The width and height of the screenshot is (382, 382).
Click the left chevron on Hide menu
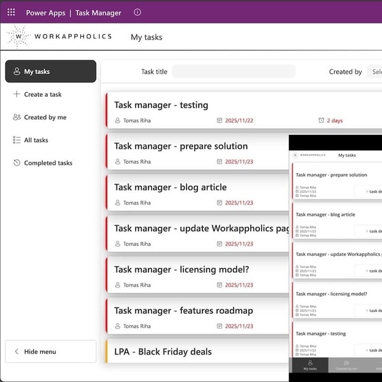tap(17, 351)
